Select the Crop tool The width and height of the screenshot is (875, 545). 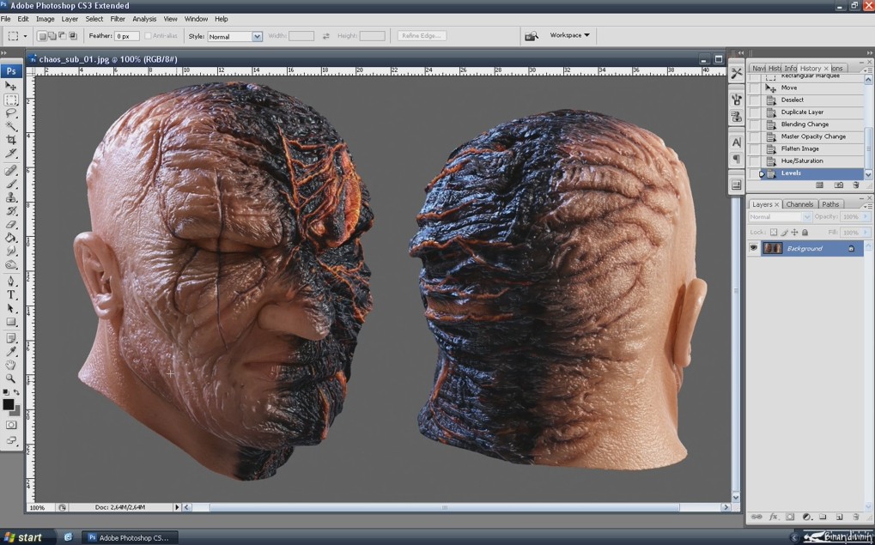tap(10, 139)
